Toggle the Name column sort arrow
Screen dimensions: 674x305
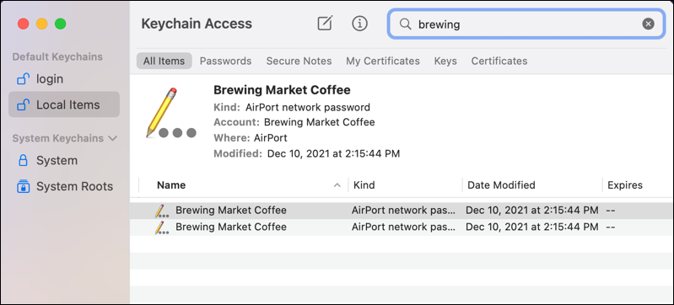coord(337,185)
